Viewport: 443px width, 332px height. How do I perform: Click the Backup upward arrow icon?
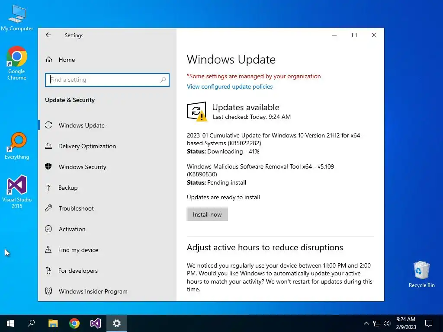tap(48, 187)
